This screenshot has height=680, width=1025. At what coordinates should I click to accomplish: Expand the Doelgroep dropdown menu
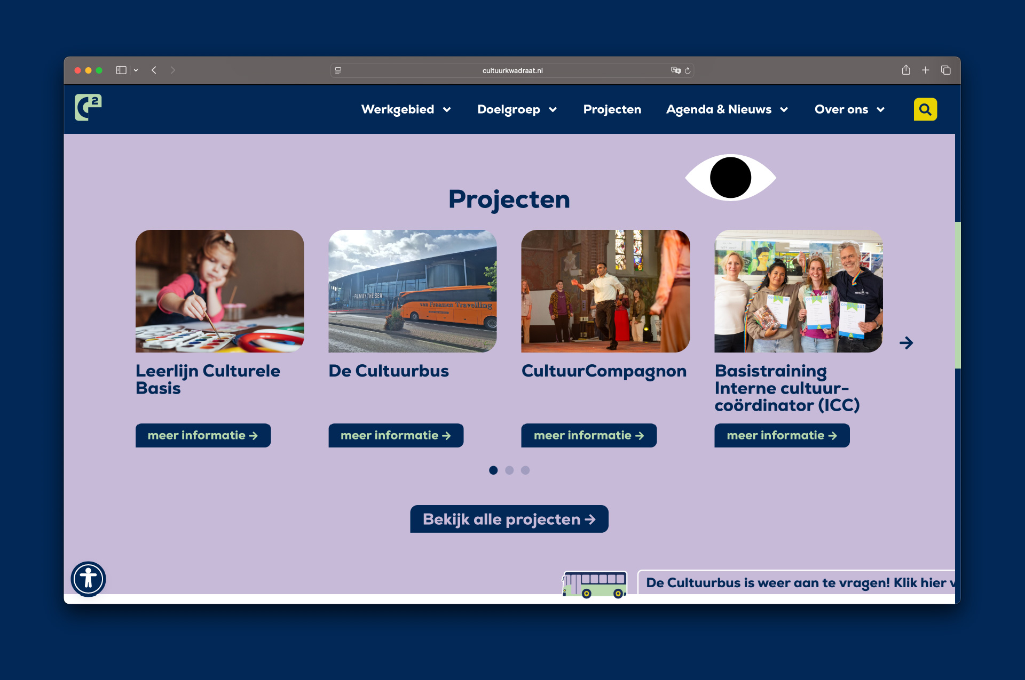516,109
